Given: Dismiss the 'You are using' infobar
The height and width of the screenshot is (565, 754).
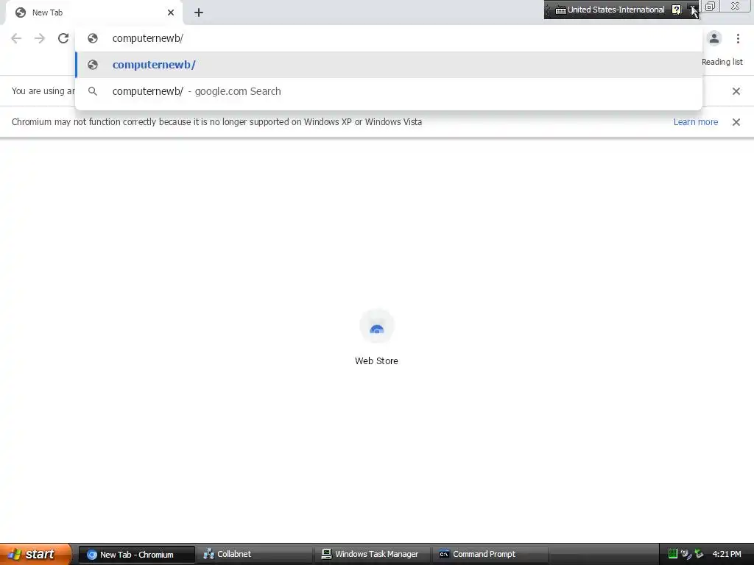Looking at the screenshot, I should click(x=736, y=91).
